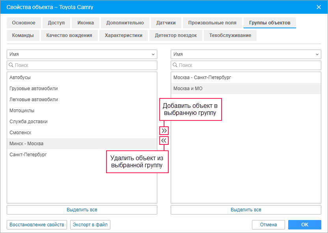Image resolution: width=328 pixels, height=233 pixels.
Task: Open the Качество вождения tab
Action: pyautogui.click(x=69, y=35)
